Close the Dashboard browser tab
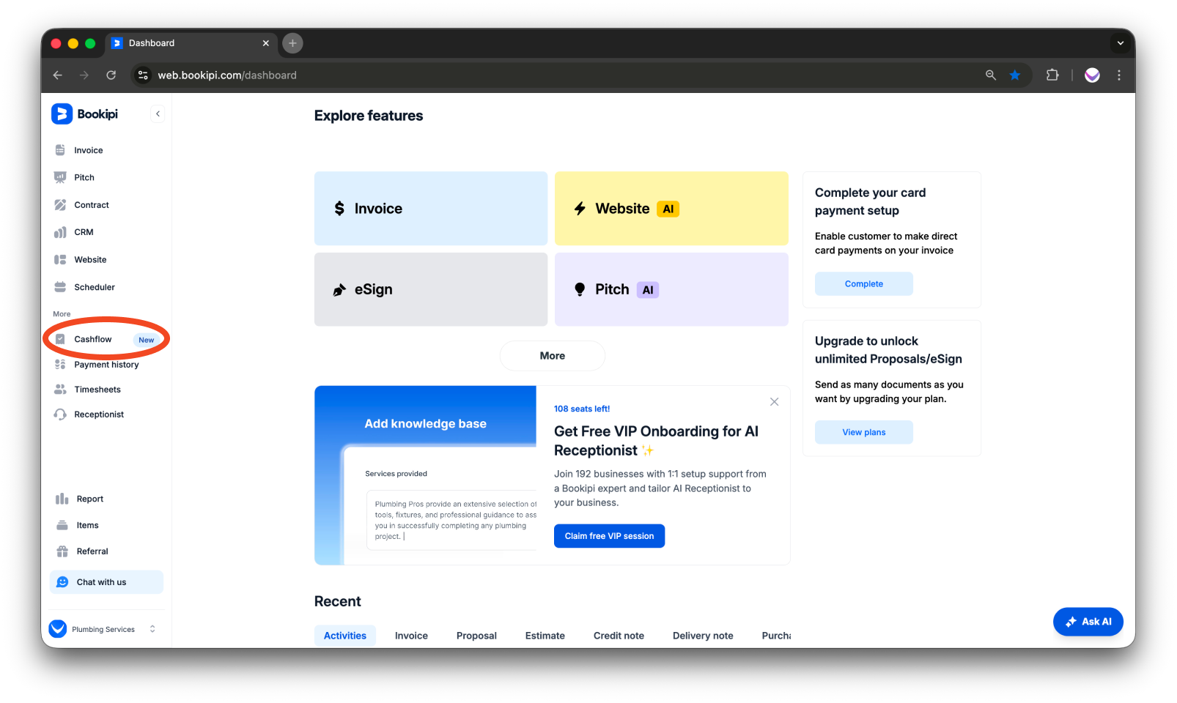 click(x=266, y=43)
